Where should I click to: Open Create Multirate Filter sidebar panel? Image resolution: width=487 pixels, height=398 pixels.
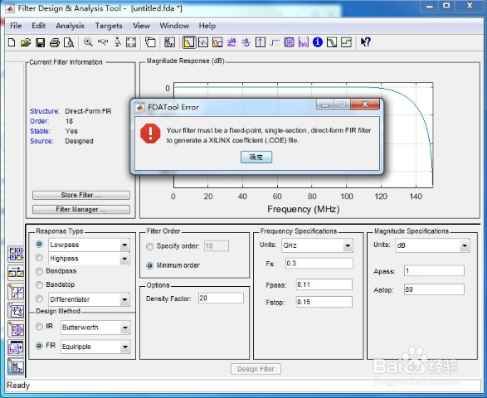[x=16, y=254]
